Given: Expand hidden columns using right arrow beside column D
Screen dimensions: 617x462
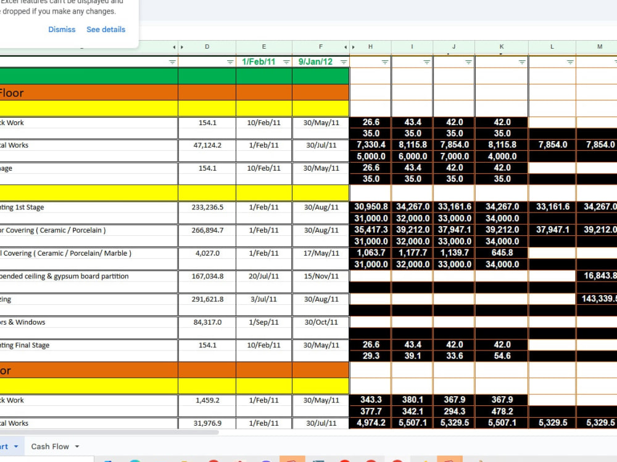Looking at the screenshot, I should (x=182, y=47).
